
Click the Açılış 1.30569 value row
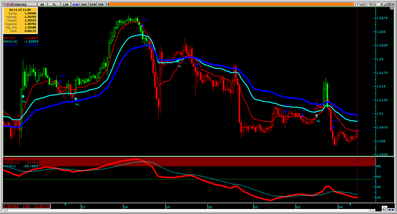coord(20,13)
